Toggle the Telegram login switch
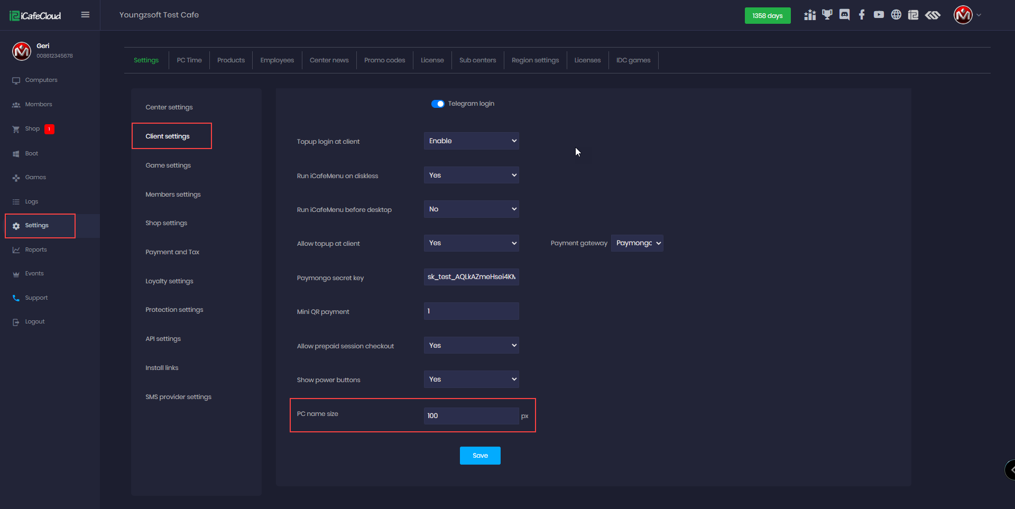The width and height of the screenshot is (1015, 509). click(438, 104)
